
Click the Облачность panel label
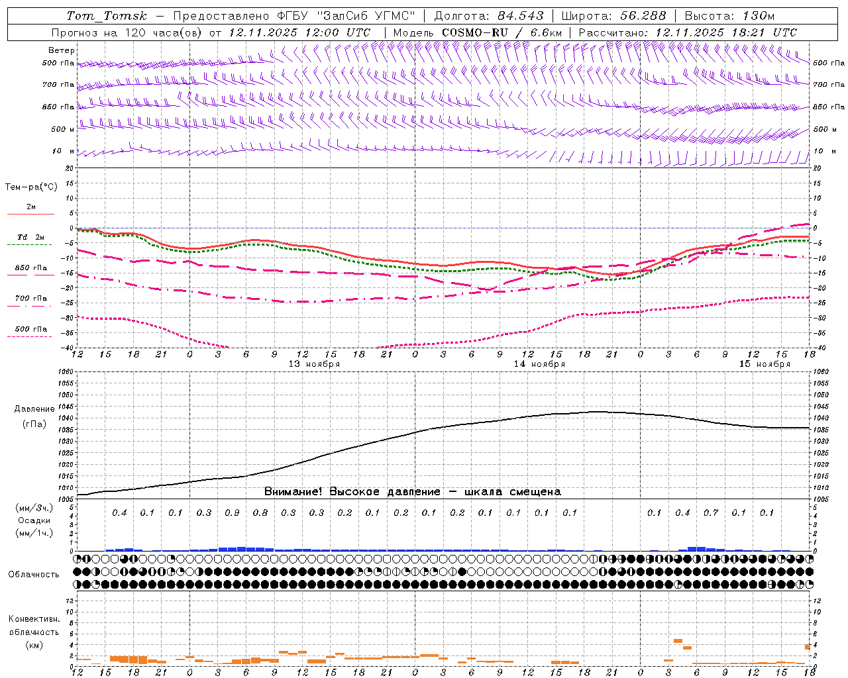click(33, 574)
